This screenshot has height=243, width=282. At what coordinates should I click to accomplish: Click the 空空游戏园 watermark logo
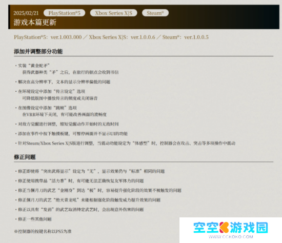pos(231,228)
